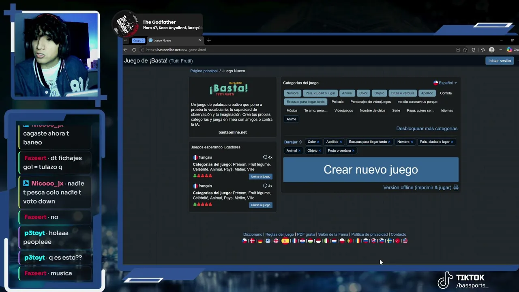Open Reglas del juego link
519x292 pixels.
coord(279,234)
